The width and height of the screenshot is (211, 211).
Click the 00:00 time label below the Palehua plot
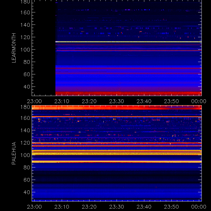pyautogui.click(x=199, y=207)
